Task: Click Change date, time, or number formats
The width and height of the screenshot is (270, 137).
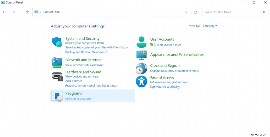Action: pos(174,71)
